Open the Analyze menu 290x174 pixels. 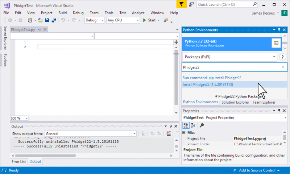138,13
